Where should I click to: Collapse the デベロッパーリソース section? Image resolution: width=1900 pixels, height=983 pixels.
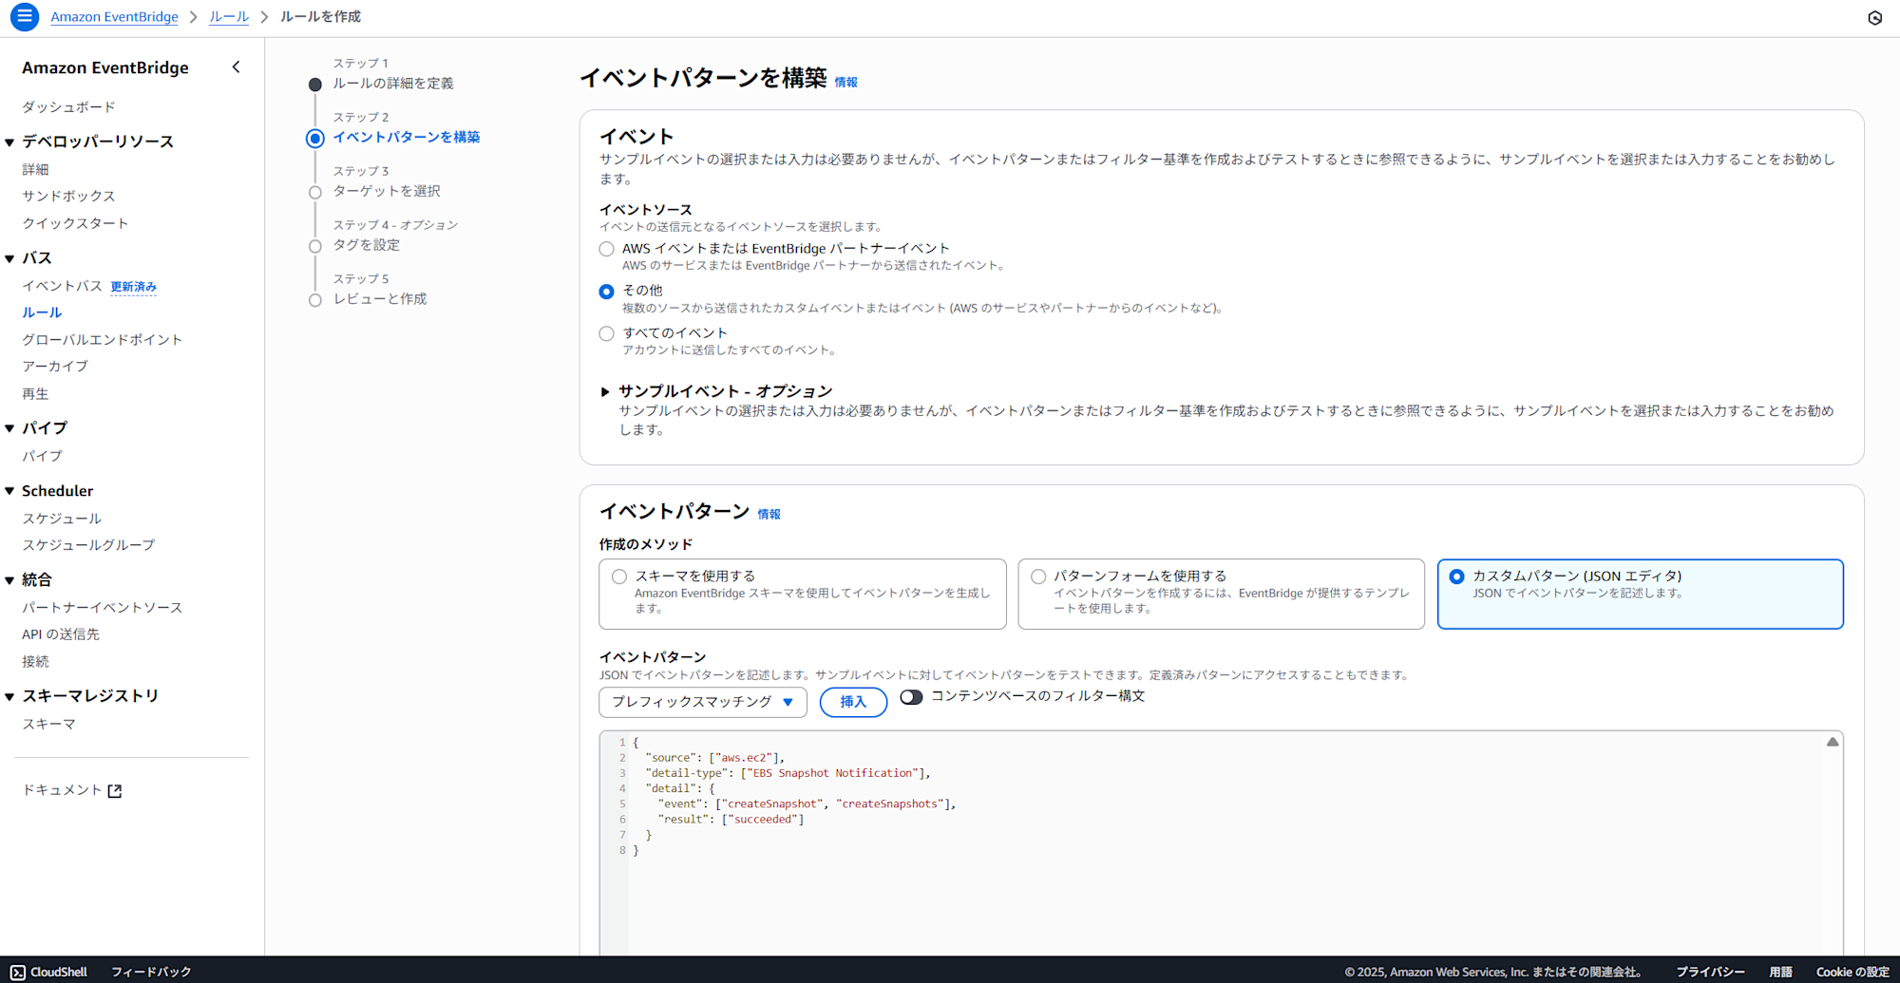click(x=9, y=142)
